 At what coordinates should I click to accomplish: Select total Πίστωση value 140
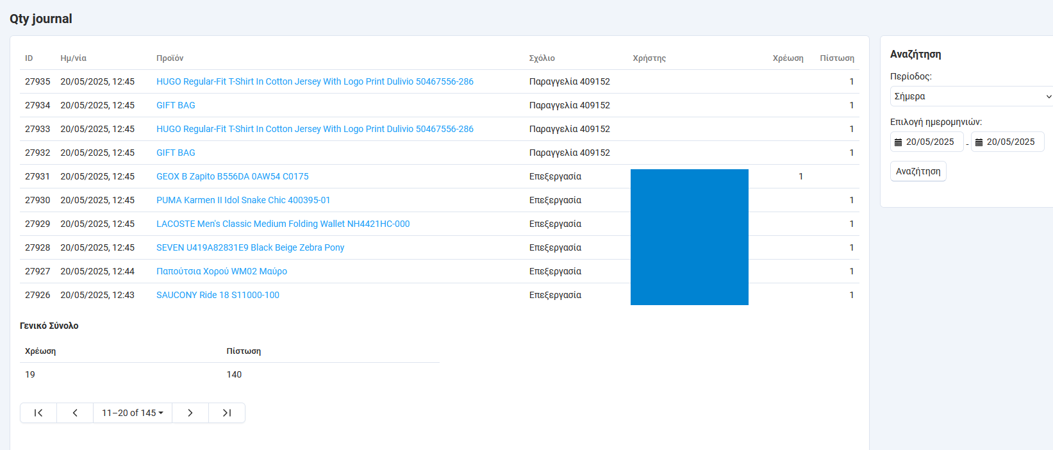pyautogui.click(x=234, y=374)
